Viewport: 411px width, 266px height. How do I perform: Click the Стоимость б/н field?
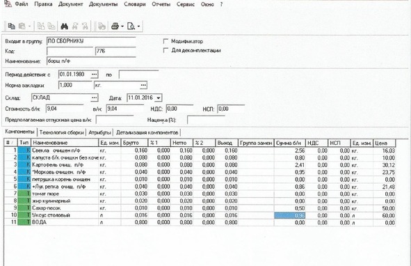click(65, 109)
